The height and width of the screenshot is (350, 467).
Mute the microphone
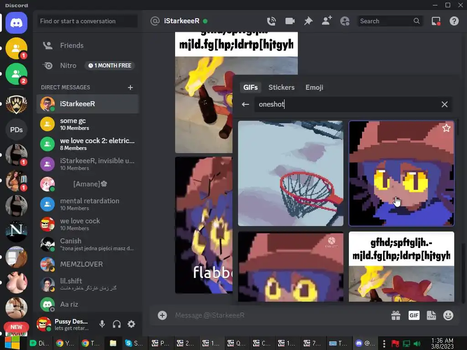102,324
